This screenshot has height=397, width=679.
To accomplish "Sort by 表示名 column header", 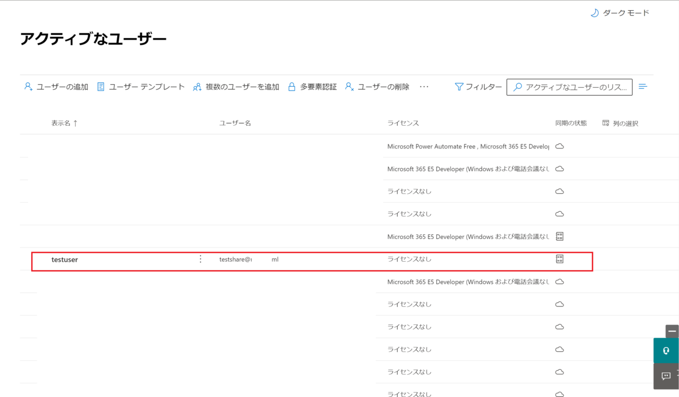I will pyautogui.click(x=64, y=123).
